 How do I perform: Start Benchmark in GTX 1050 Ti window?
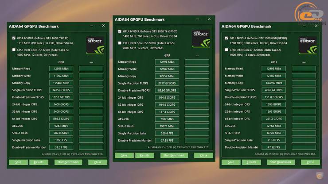174,155
